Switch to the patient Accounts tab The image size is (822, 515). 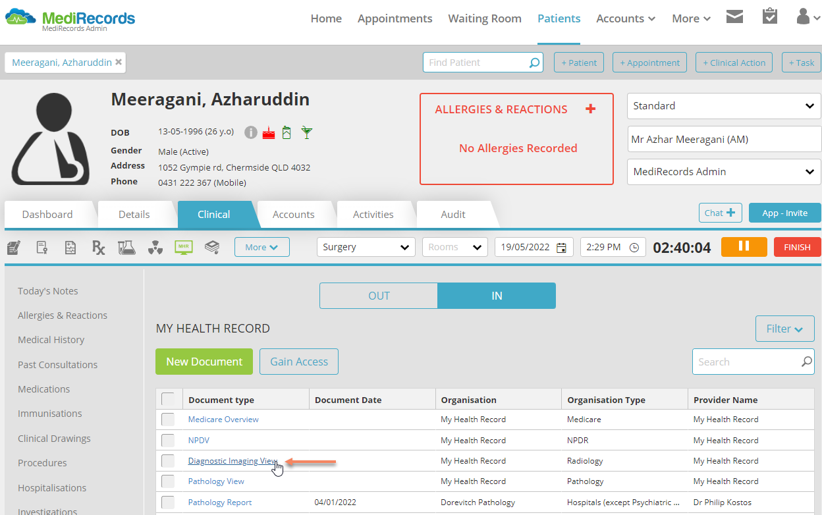point(294,214)
